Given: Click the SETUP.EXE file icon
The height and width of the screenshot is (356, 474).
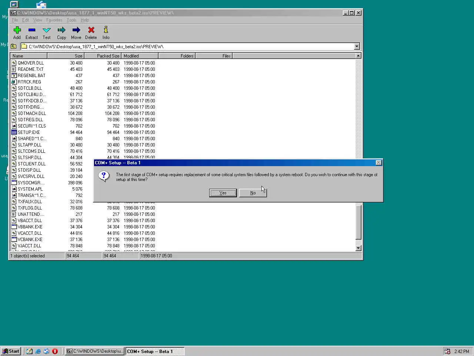Looking at the screenshot, I should [x=14, y=132].
